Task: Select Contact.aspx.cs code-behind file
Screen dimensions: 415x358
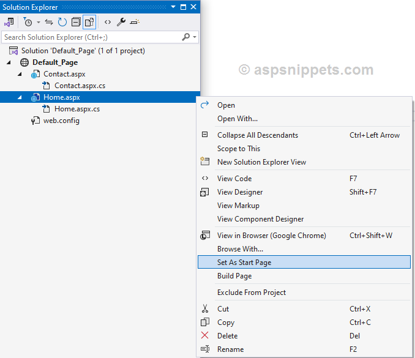Action: pyautogui.click(x=80, y=86)
